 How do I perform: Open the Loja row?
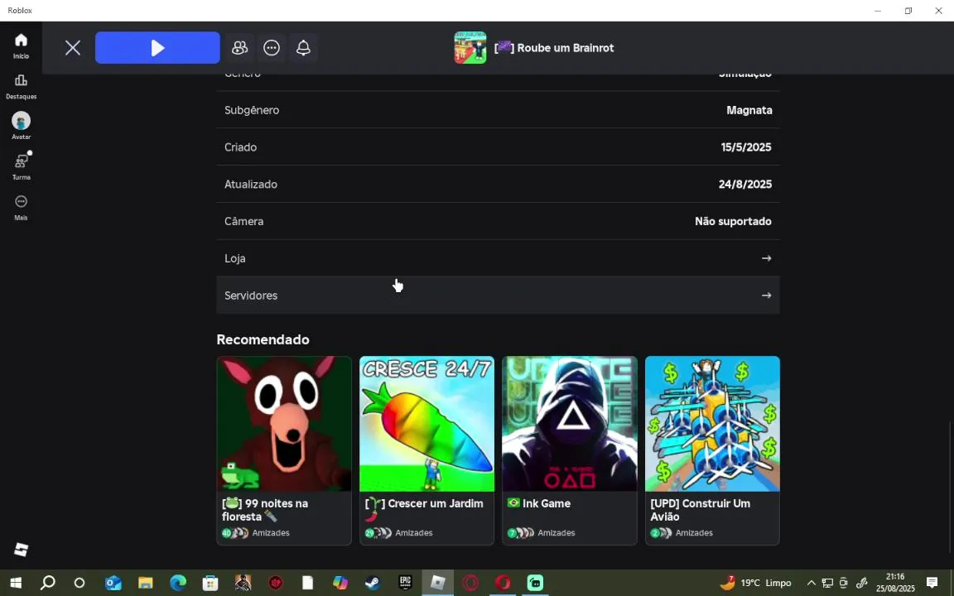coord(498,258)
